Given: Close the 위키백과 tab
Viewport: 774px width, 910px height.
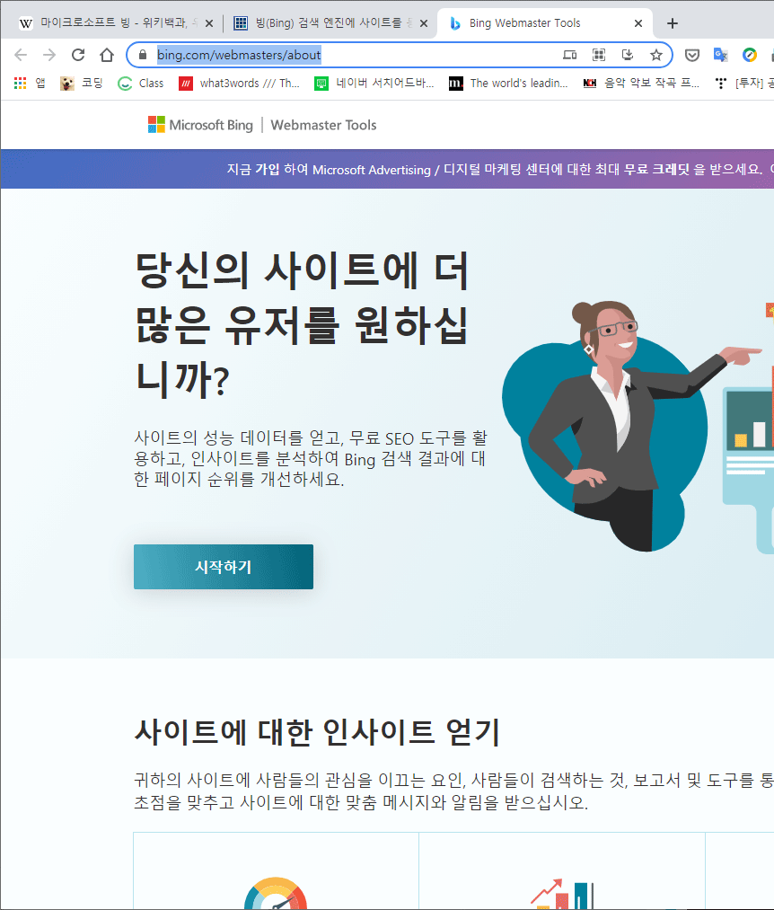Looking at the screenshot, I should pyautogui.click(x=209, y=23).
